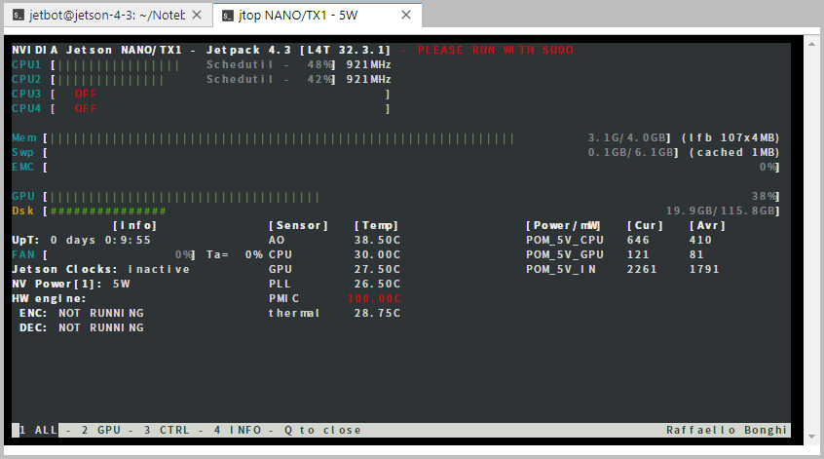Open the 4 INFO page in jtop
This screenshot has width=824, height=459.
[x=238, y=430]
